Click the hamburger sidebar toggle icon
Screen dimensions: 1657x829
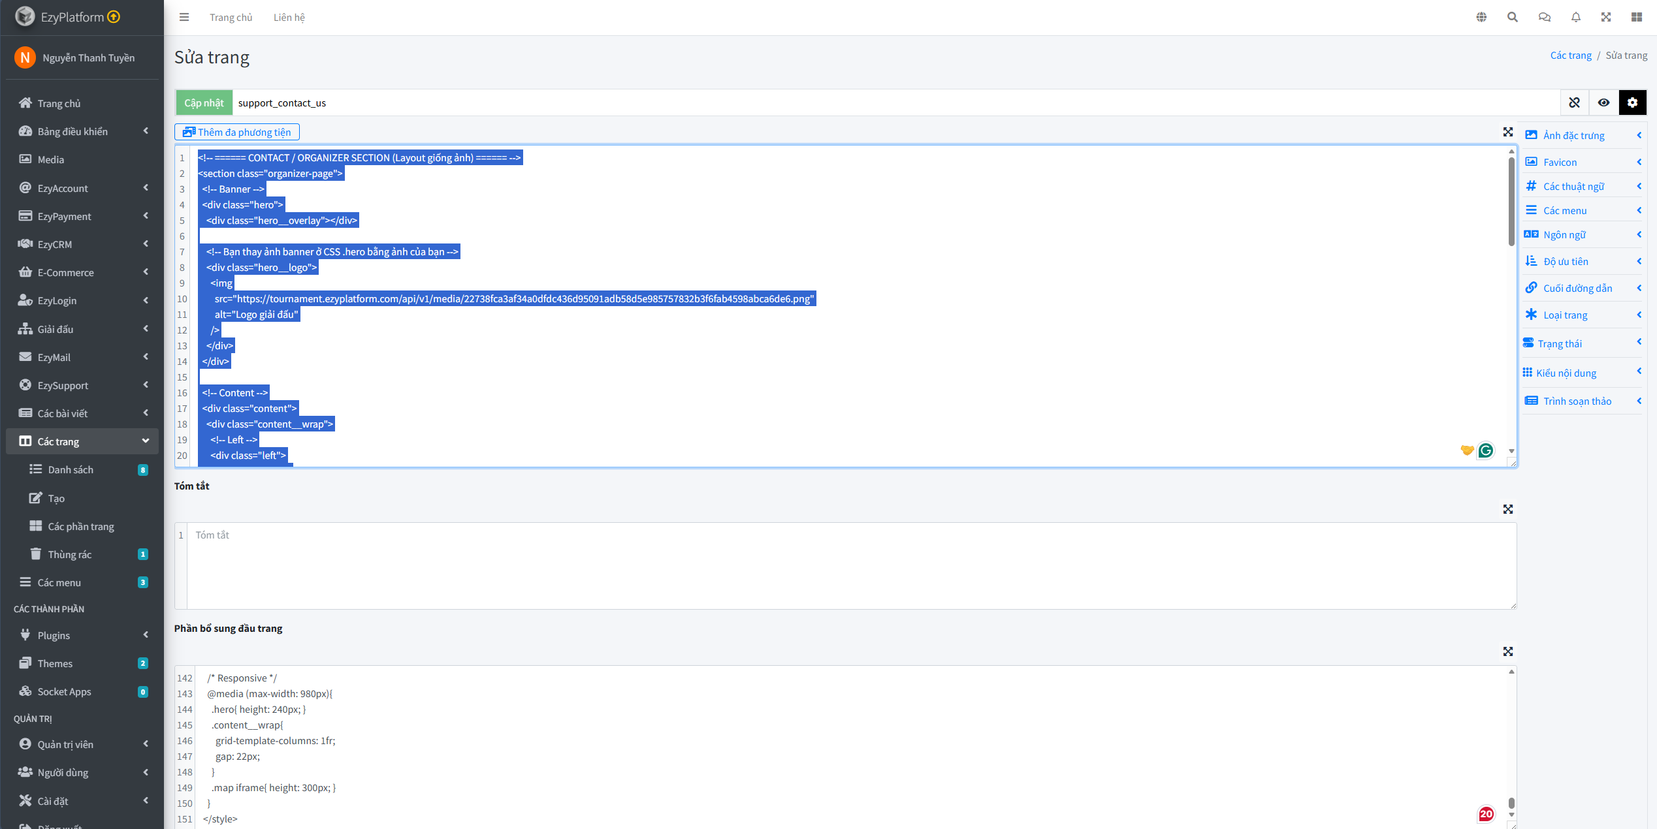click(184, 17)
